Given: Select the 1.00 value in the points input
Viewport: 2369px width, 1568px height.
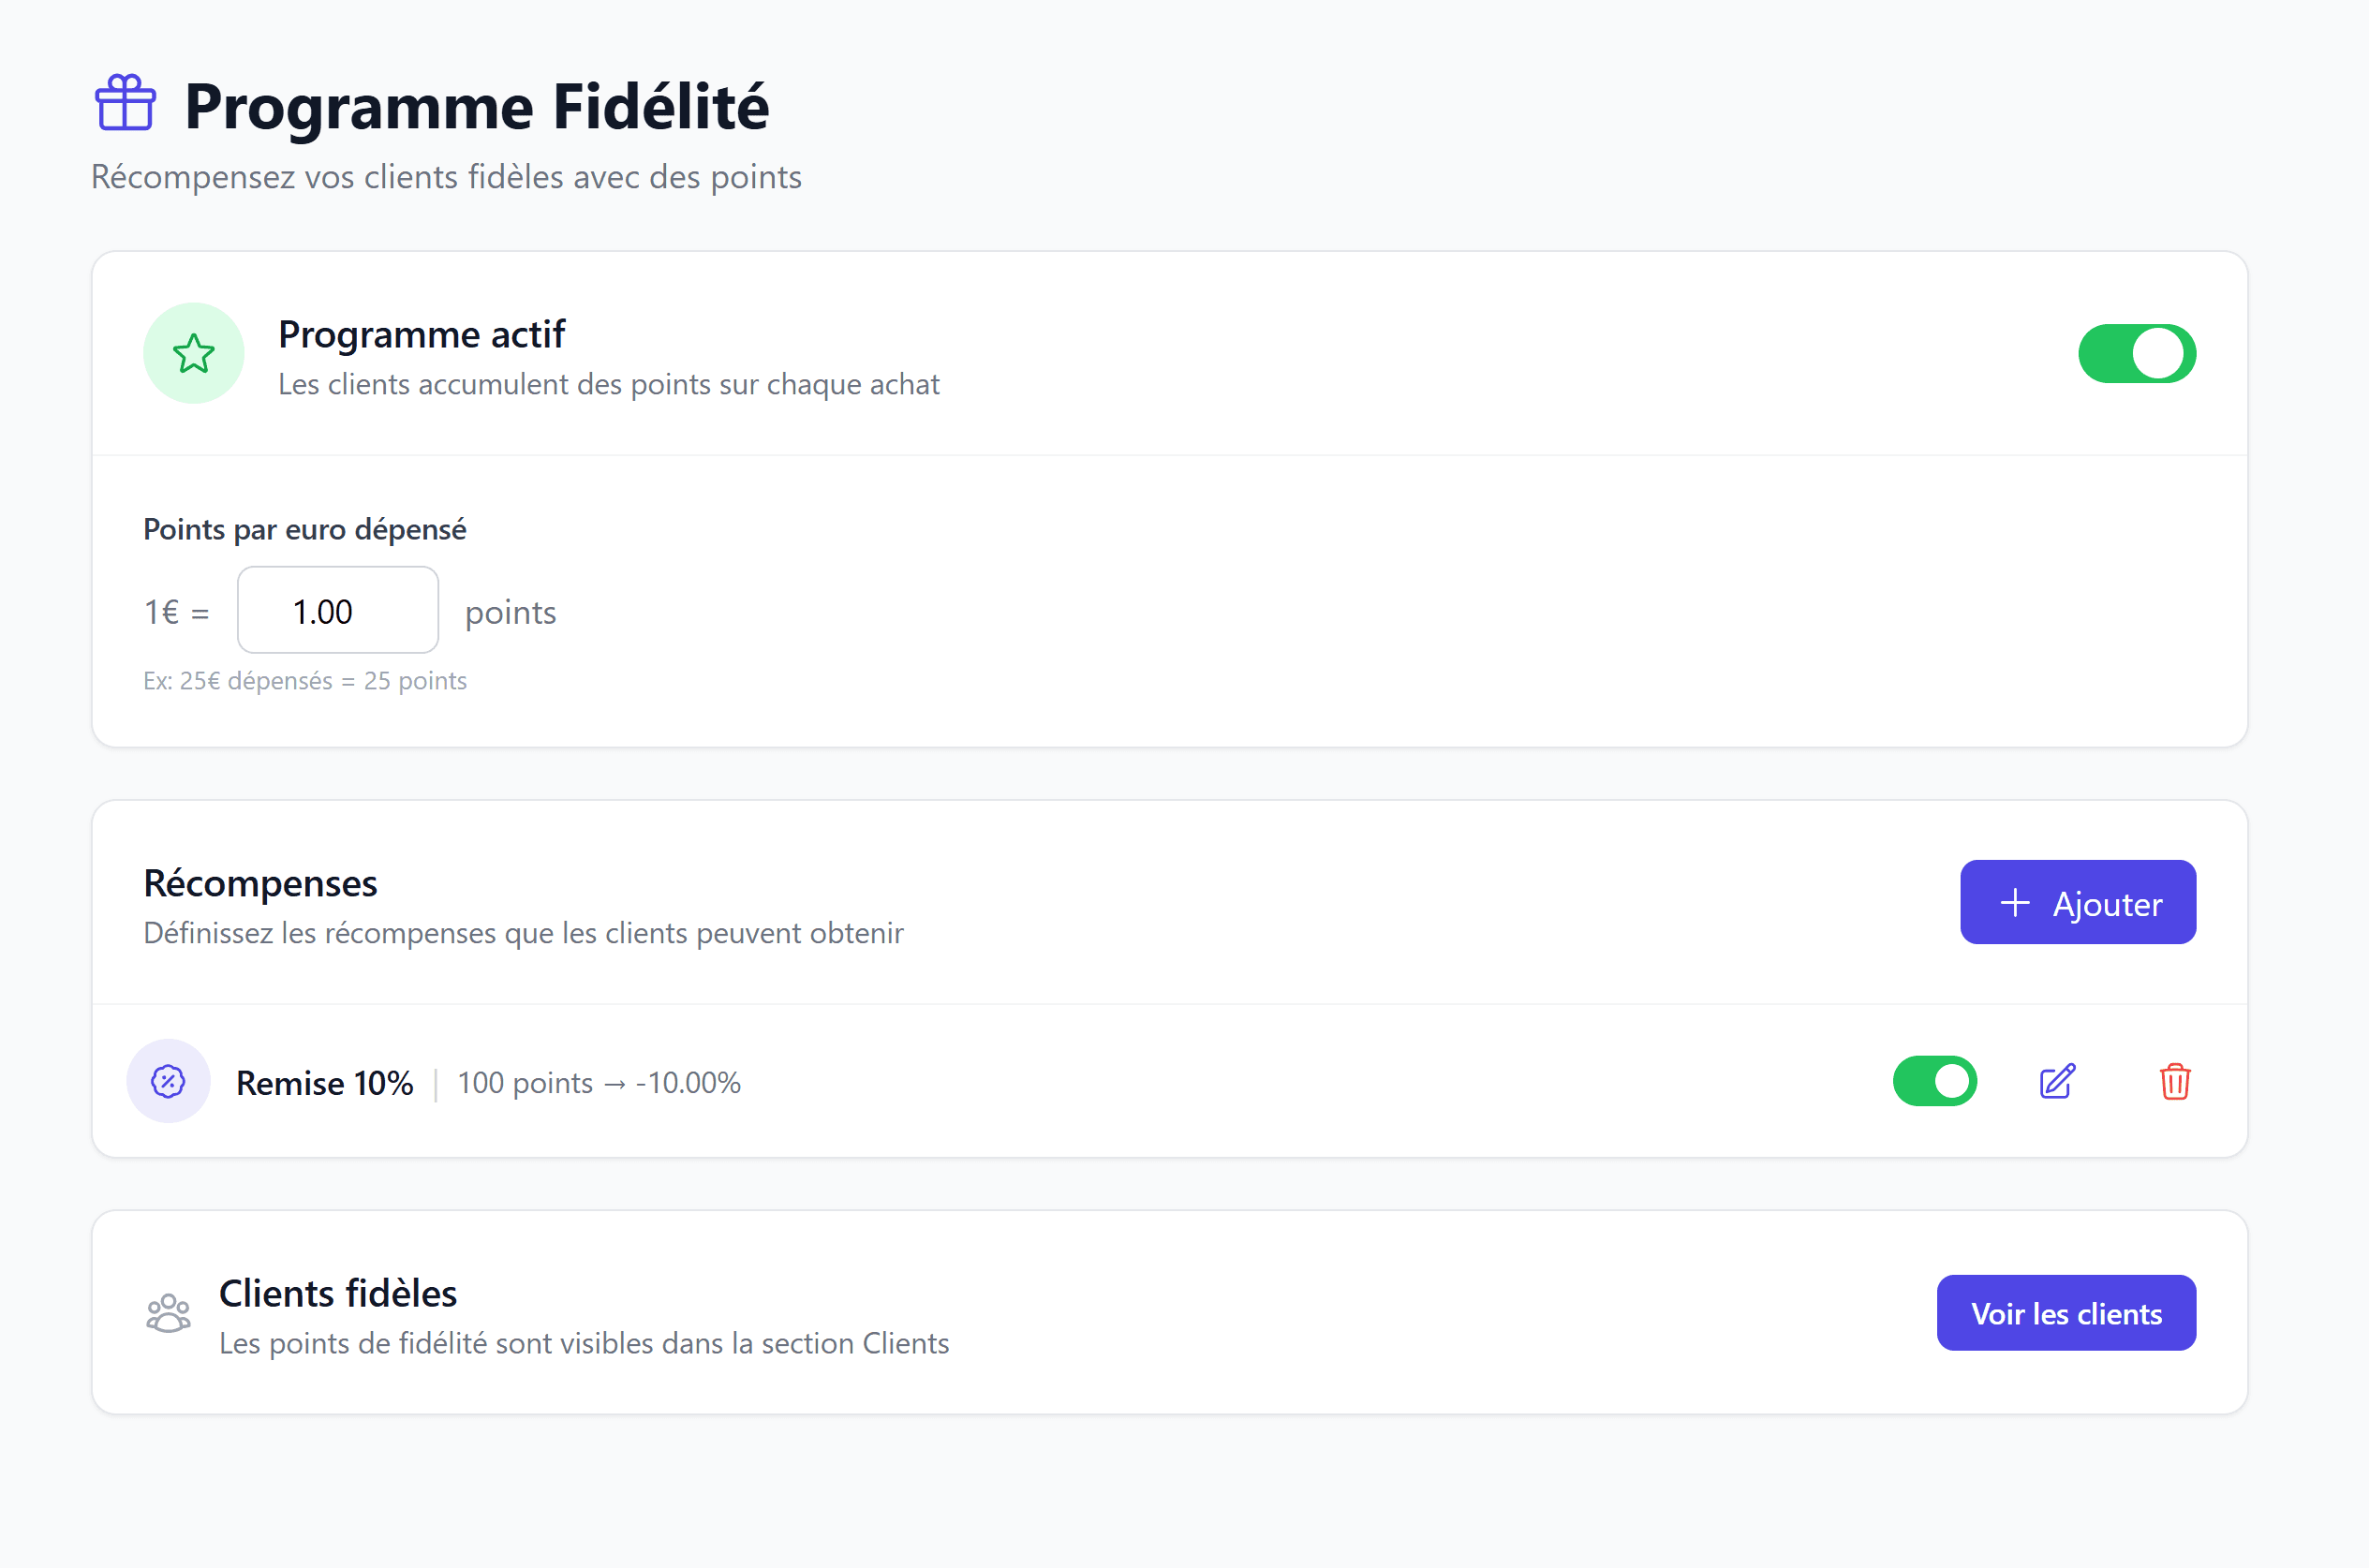Looking at the screenshot, I should (337, 609).
